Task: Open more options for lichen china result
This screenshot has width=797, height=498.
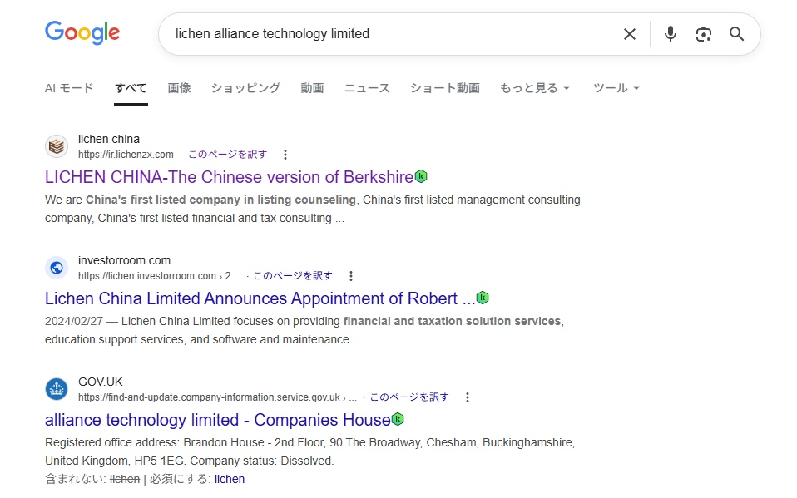Action: (285, 155)
